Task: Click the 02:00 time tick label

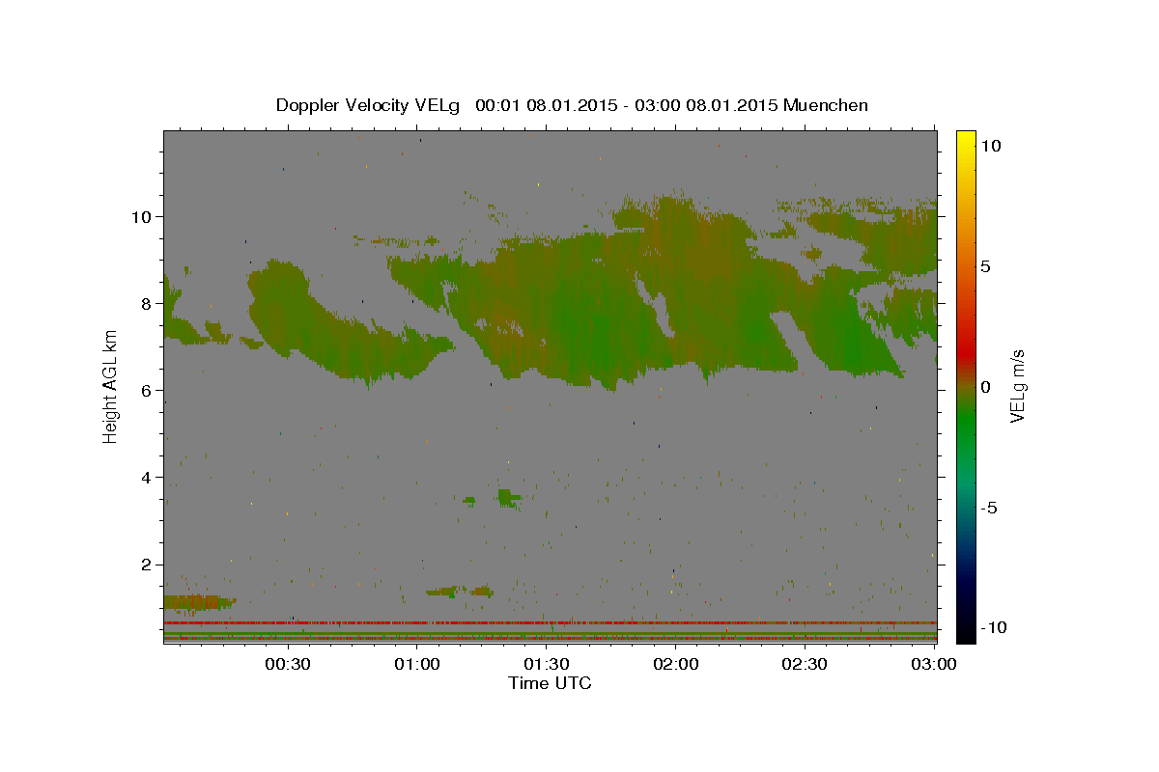Action: point(675,664)
